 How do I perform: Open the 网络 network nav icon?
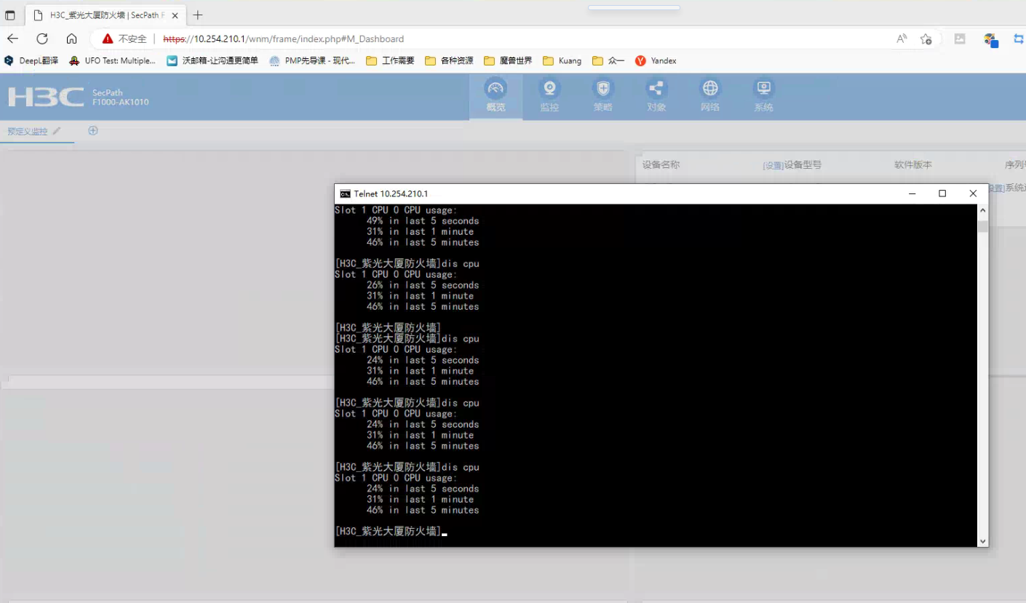(710, 96)
